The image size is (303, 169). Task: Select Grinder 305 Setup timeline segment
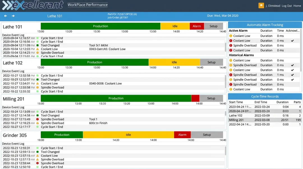pos(207,135)
